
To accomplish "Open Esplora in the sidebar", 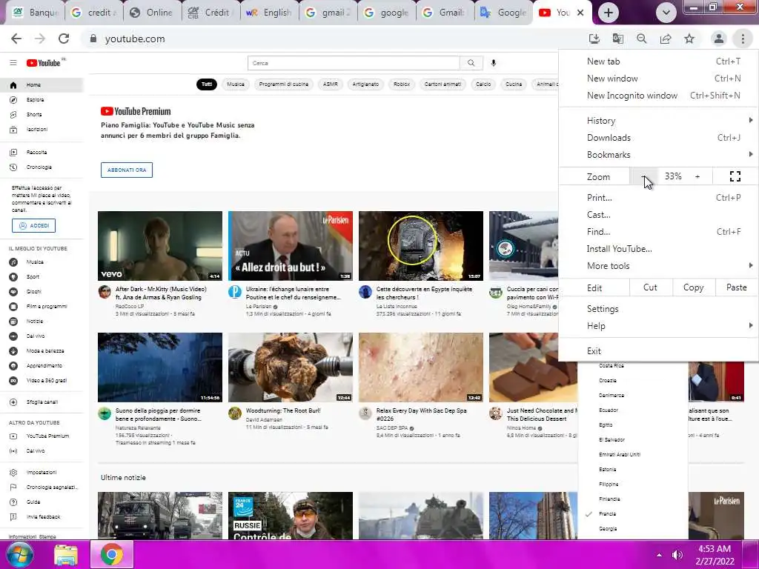I will (42, 100).
